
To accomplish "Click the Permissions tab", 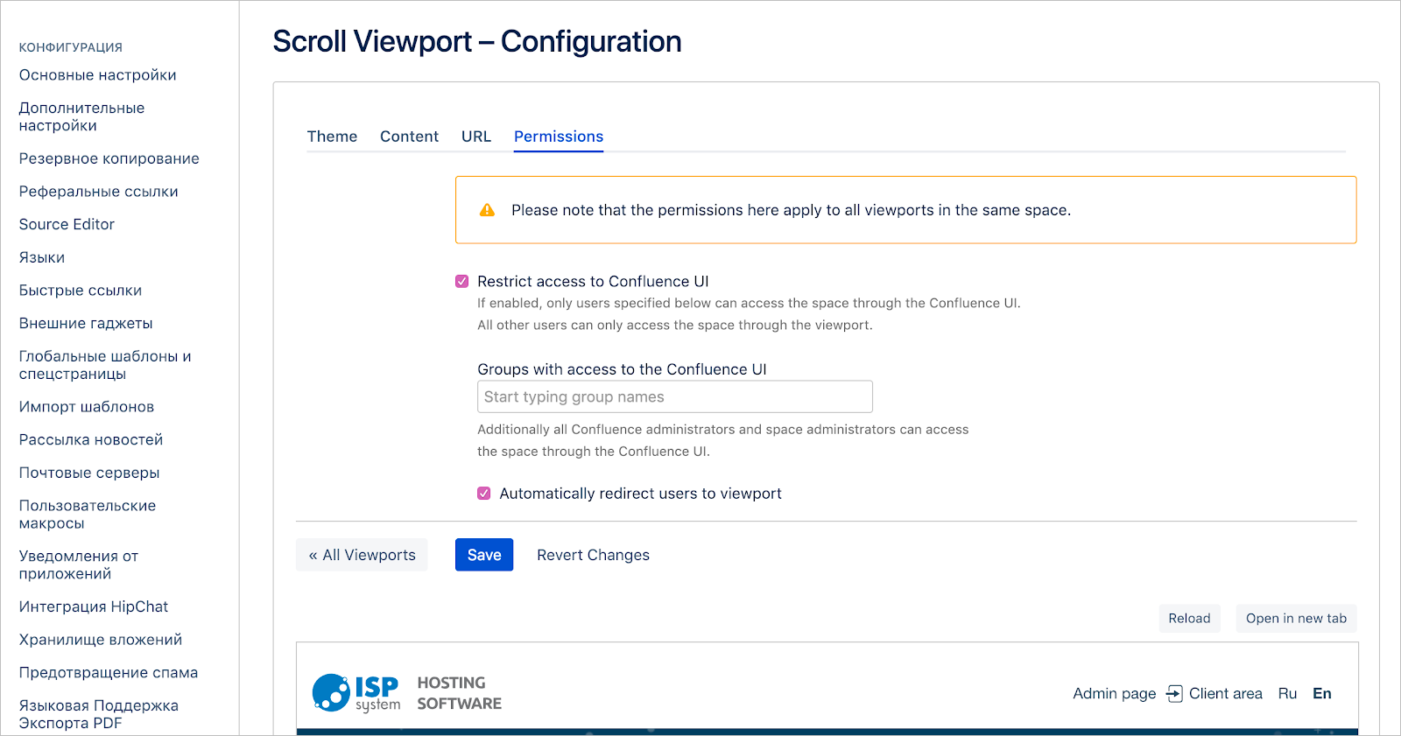I will [559, 137].
